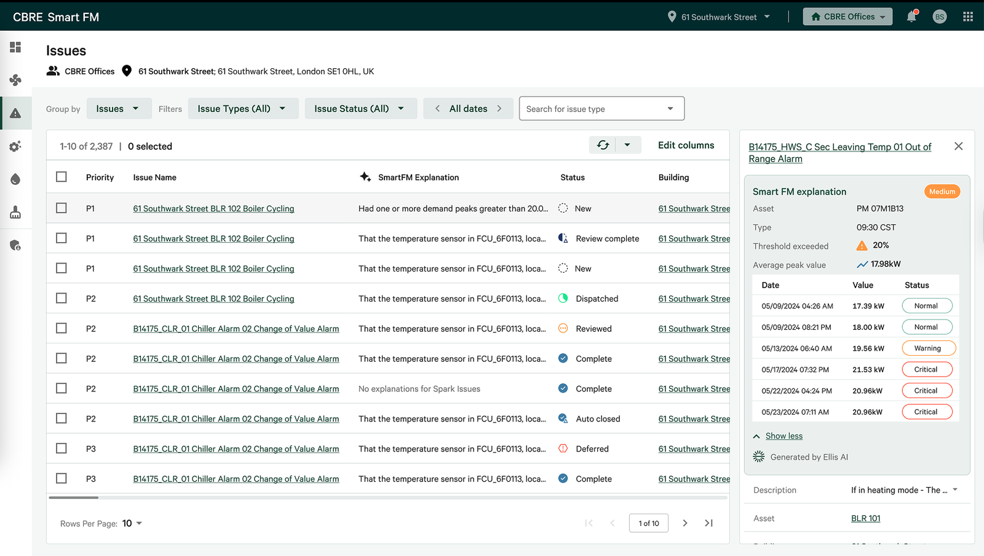Open the desk workstation icon in the sidebar
The height and width of the screenshot is (556, 984).
click(x=15, y=213)
